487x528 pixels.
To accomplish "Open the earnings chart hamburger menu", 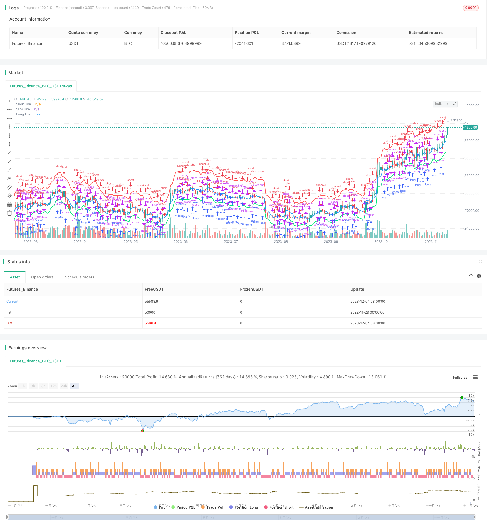I will coord(475,377).
